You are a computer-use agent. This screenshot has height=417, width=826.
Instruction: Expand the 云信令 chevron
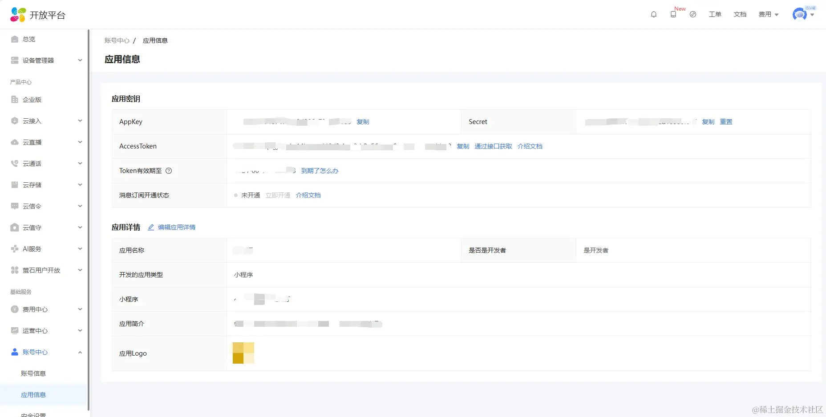(x=80, y=206)
